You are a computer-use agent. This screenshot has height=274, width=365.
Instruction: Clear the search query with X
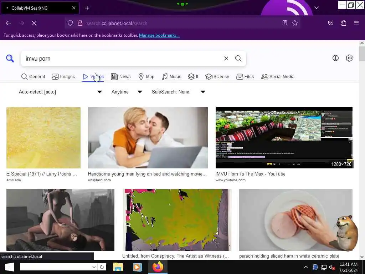click(x=226, y=59)
